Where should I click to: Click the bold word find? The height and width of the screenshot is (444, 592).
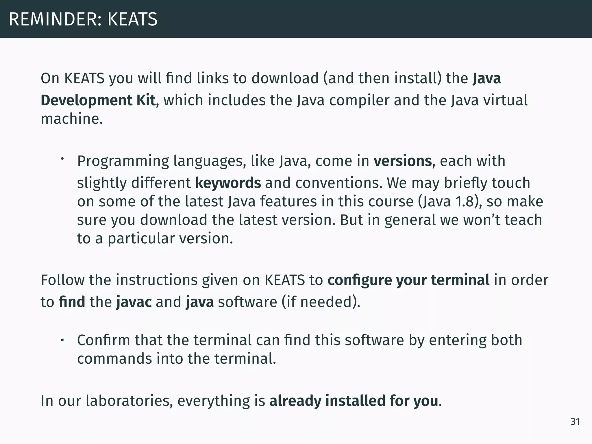coord(72,302)
